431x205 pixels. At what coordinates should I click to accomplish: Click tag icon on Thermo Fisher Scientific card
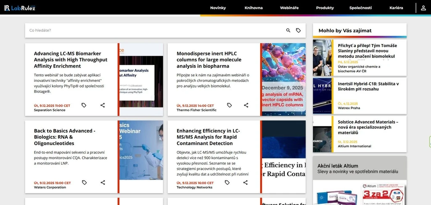pyautogui.click(x=229, y=105)
